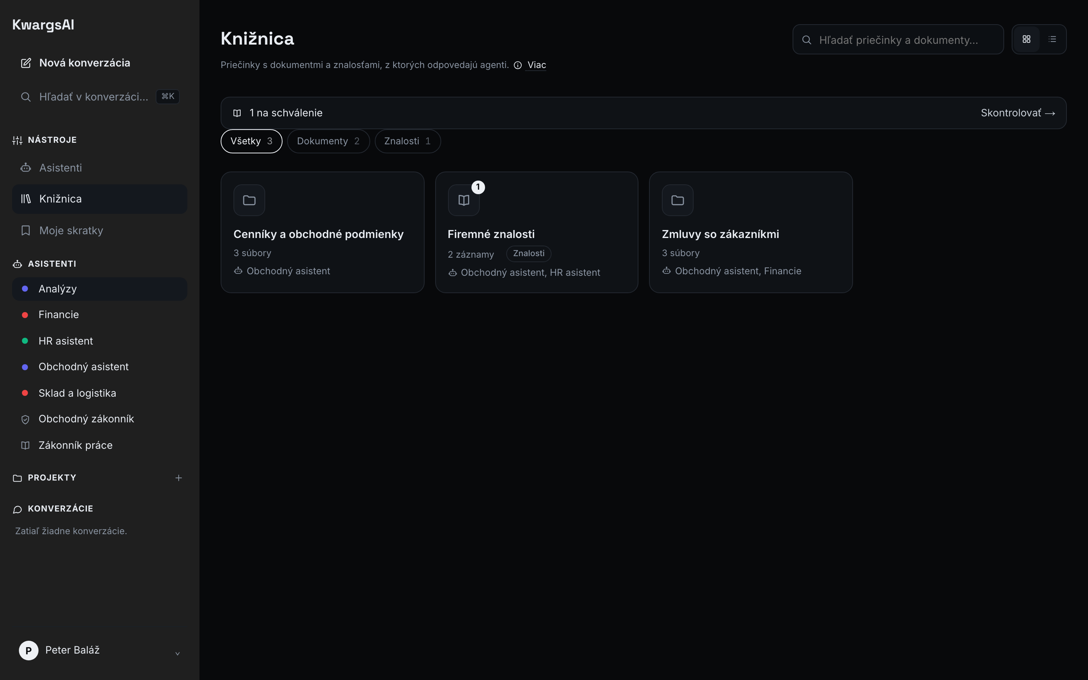Switch to grid view
The width and height of the screenshot is (1088, 680).
coord(1026,39)
